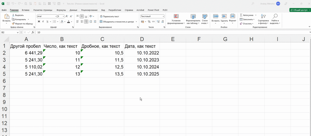Toggle italic formatting (К)
The width and height of the screenshot is (311, 136).
coord(43,22)
